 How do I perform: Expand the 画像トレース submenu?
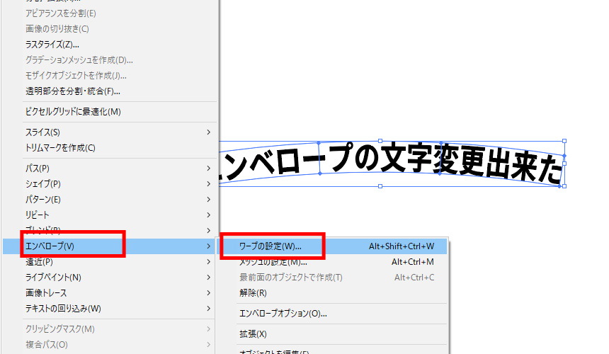tap(47, 292)
